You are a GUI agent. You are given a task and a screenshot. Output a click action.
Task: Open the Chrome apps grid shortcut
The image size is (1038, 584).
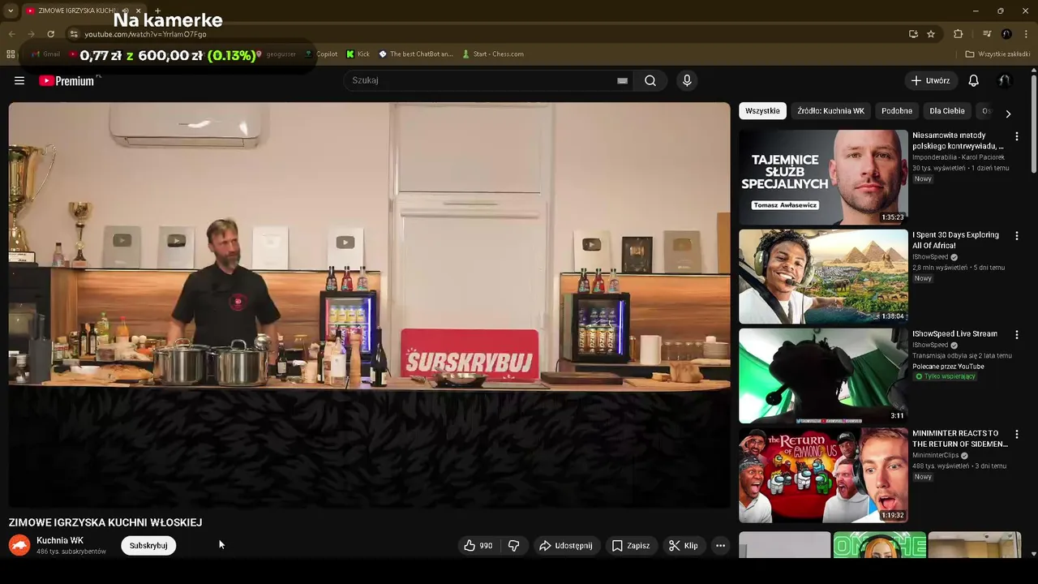(11, 54)
